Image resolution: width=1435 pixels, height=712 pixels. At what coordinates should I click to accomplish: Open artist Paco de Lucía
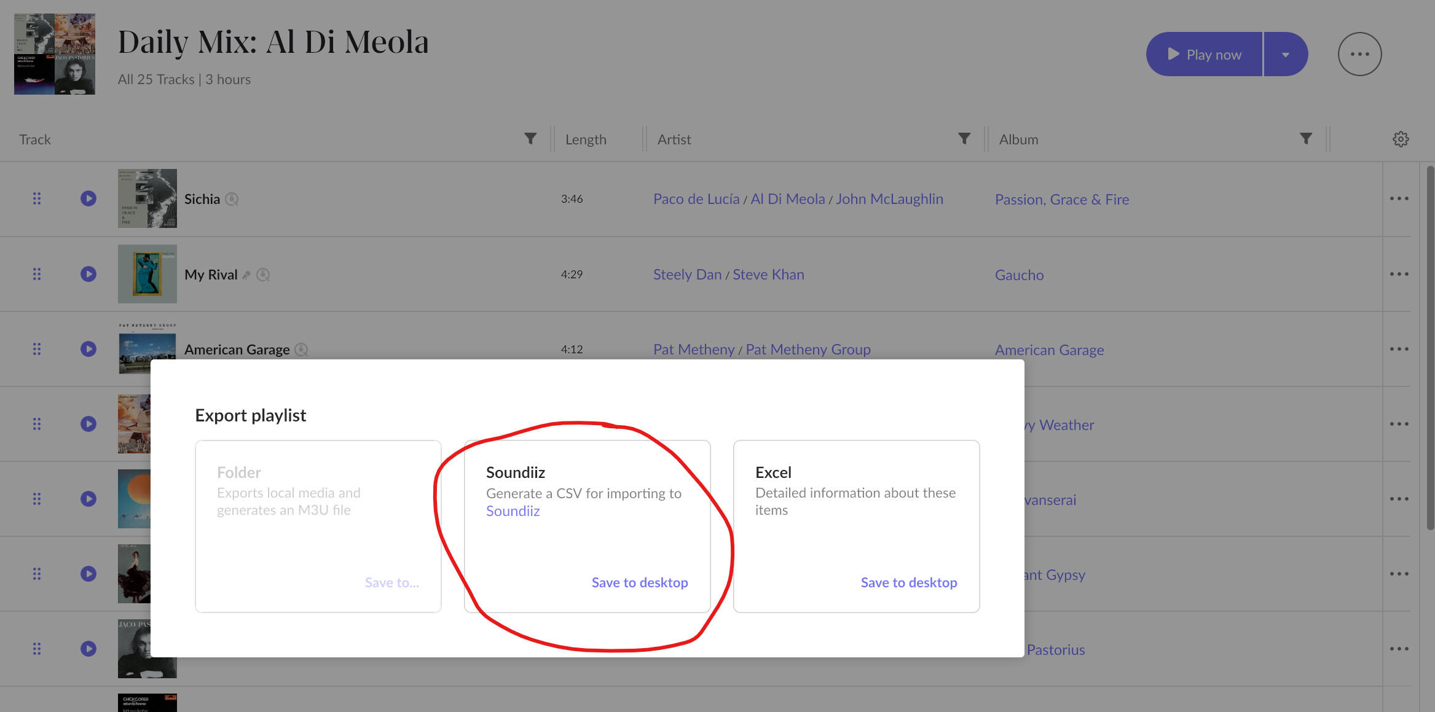[x=696, y=199]
